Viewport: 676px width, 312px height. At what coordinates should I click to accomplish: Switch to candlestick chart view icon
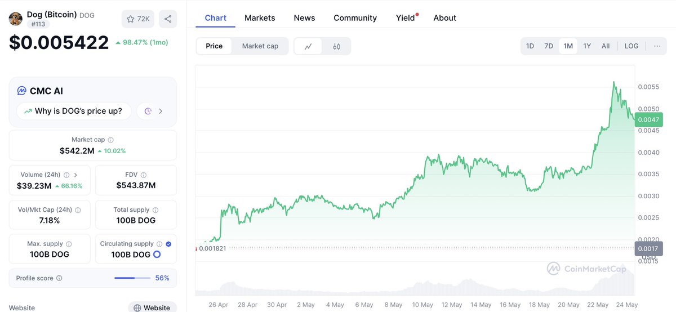pyautogui.click(x=337, y=46)
